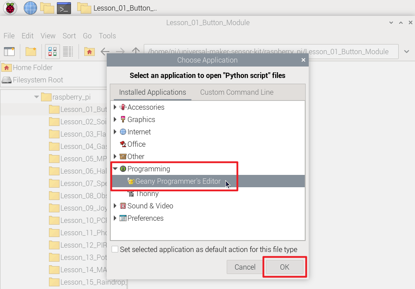Select the Lesson_03_Fla folder in tree
415x289 pixels.
pyautogui.click(x=78, y=134)
